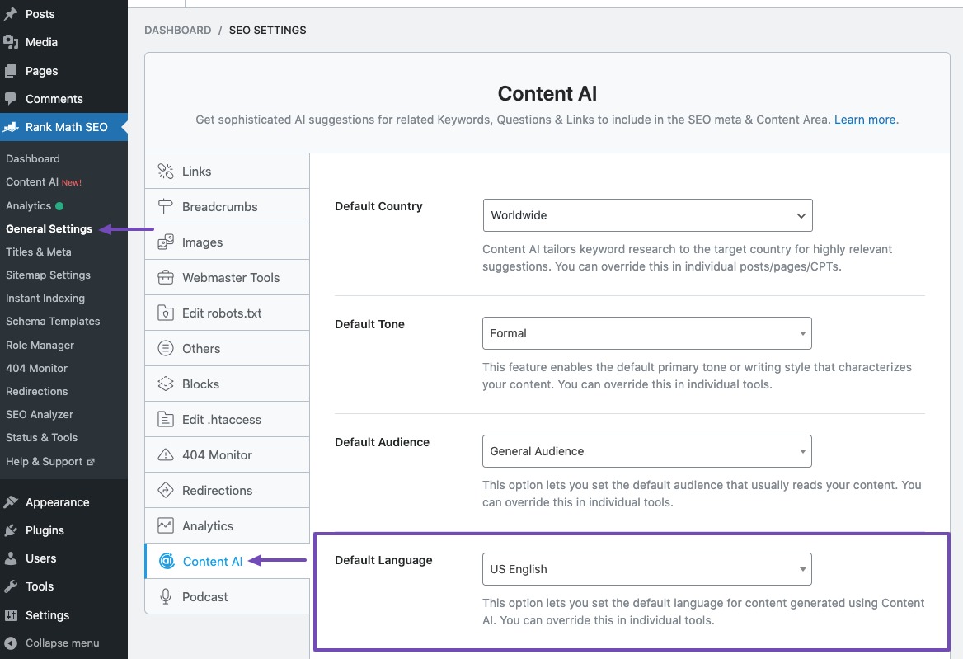
Task: Open the Default Audience dropdown
Action: [647, 451]
